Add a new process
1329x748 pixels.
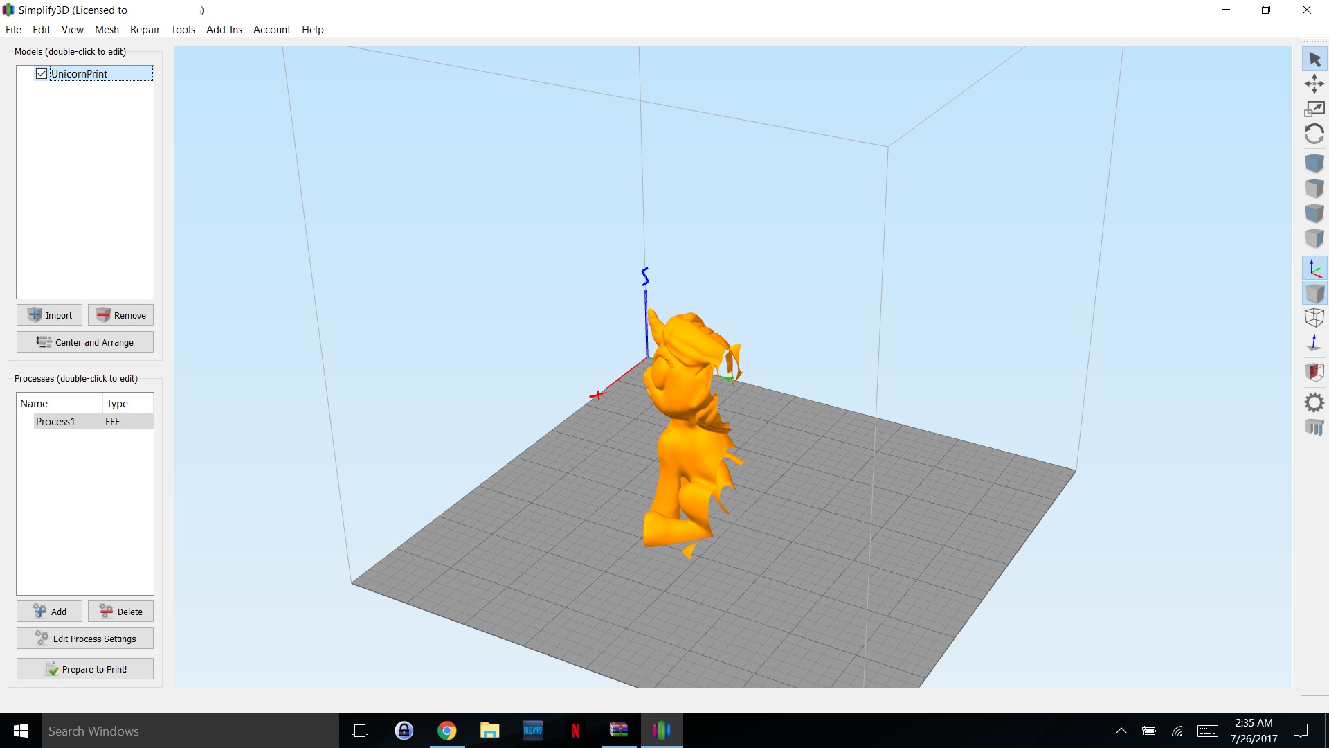(x=49, y=612)
